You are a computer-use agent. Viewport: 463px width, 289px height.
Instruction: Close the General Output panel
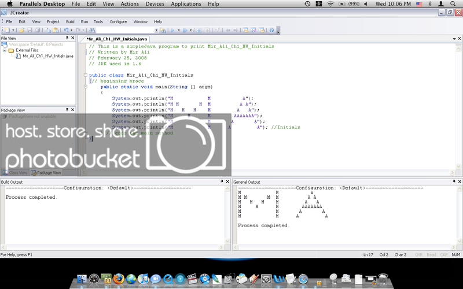click(460, 181)
